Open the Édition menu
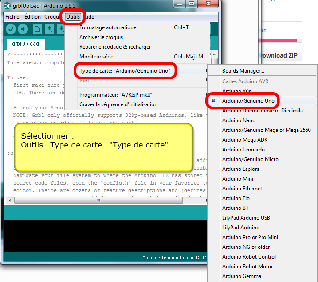Viewport: 318px width, 282px height. [32, 17]
